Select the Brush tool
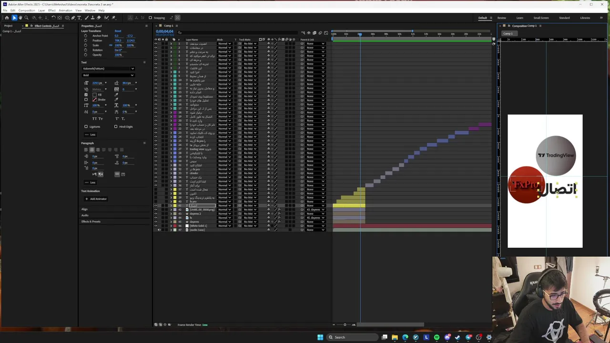Viewport: 610px width, 343px height. [87, 18]
